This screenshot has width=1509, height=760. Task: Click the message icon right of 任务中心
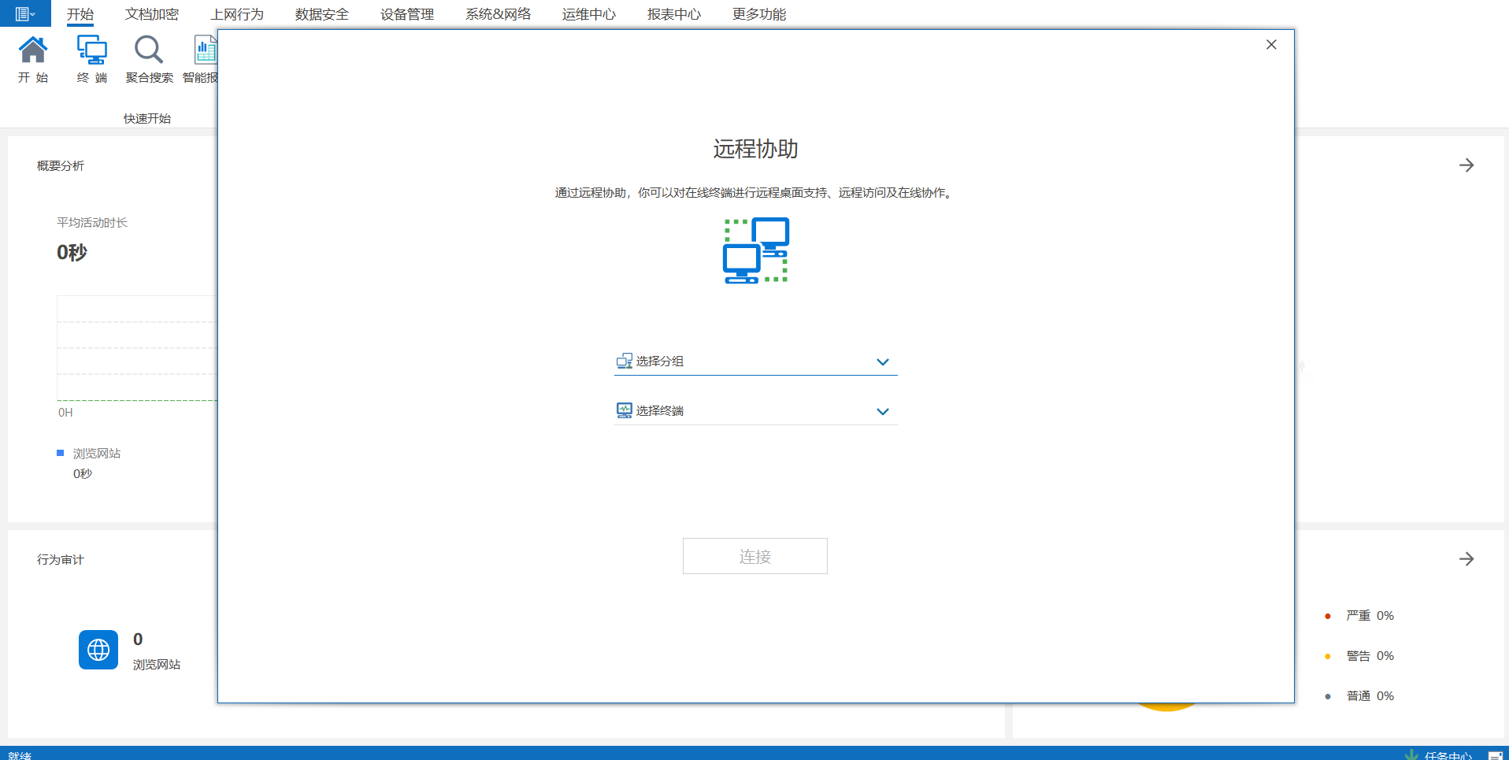coord(1495,755)
